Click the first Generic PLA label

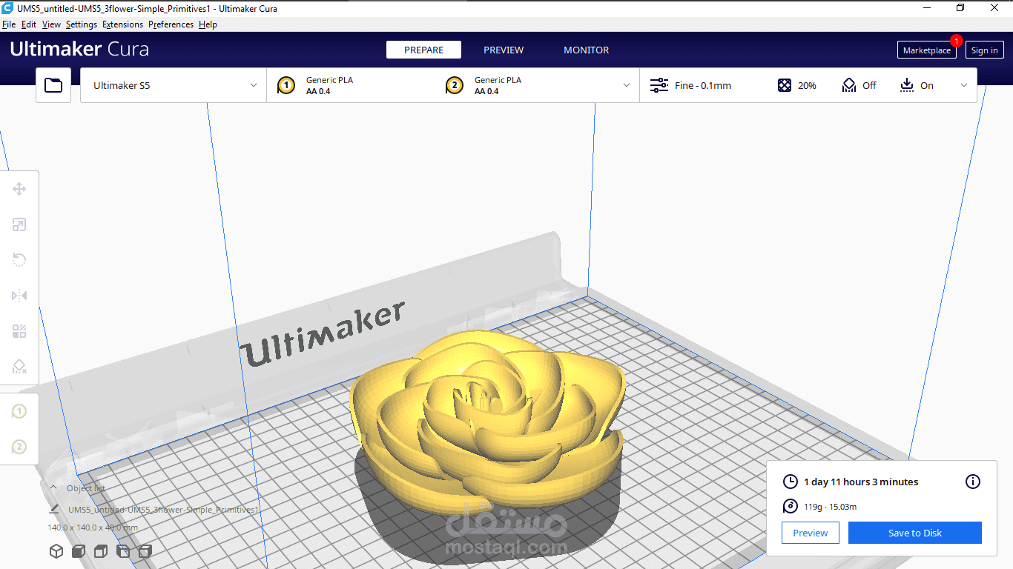[329, 80]
